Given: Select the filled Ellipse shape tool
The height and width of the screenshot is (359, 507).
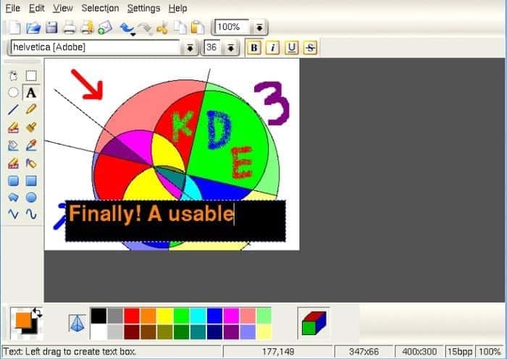Looking at the screenshot, I should 31,197.
